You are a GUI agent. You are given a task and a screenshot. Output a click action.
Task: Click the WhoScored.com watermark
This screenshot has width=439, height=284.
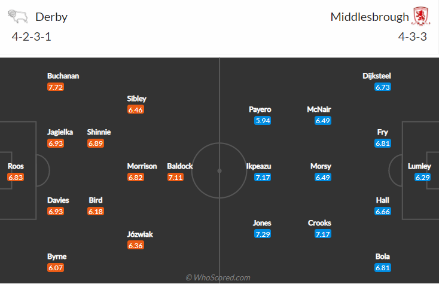(218, 277)
